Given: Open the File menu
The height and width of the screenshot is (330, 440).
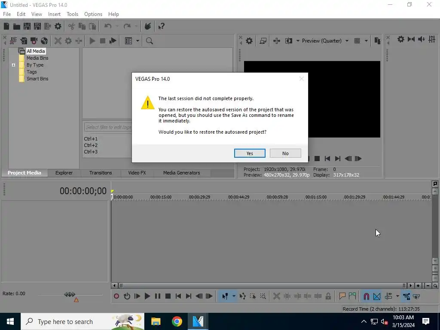Looking at the screenshot, I should [x=7, y=14].
